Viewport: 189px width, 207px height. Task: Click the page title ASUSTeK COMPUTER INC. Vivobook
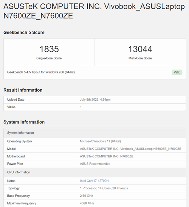point(94,11)
